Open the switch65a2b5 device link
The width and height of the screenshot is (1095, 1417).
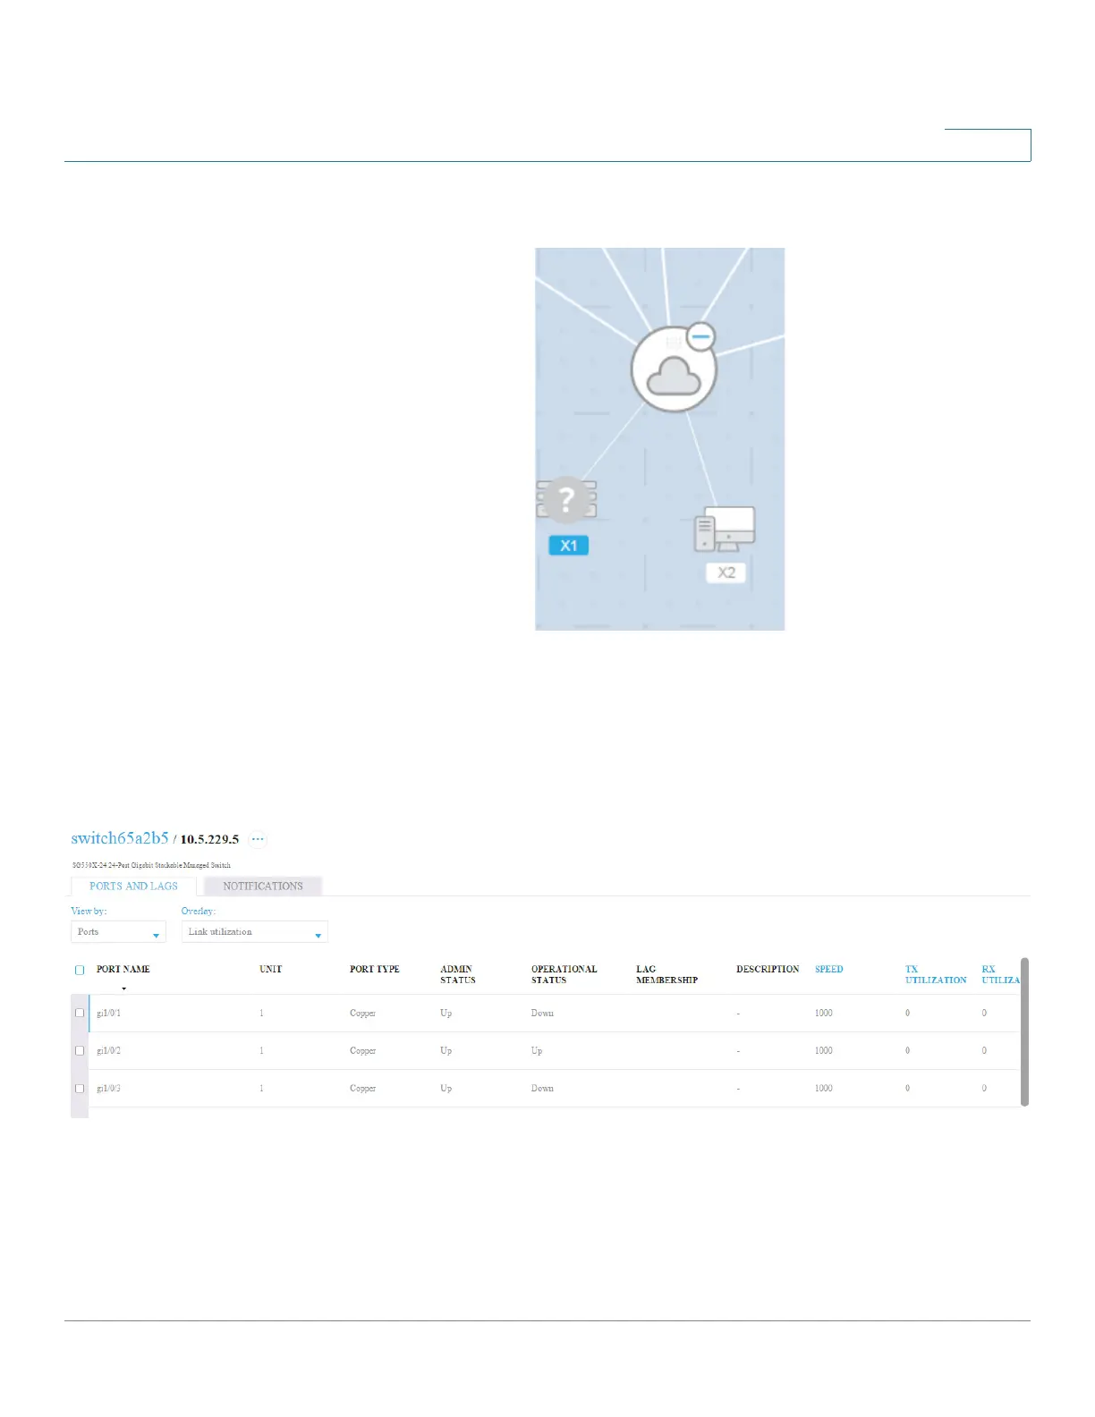tap(120, 838)
